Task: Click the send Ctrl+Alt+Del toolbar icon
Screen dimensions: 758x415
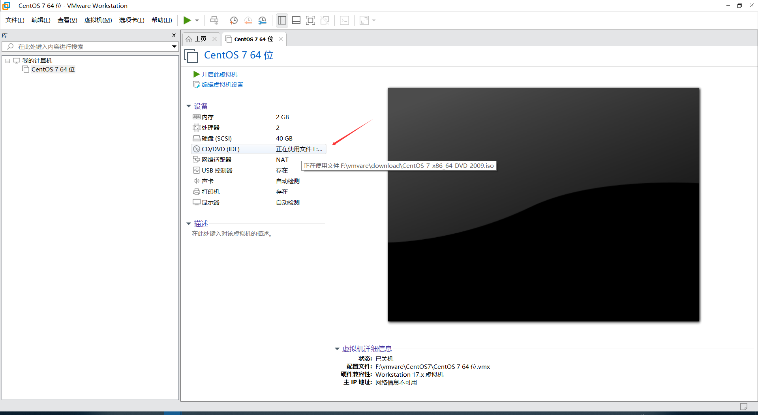Action: pyautogui.click(x=214, y=20)
